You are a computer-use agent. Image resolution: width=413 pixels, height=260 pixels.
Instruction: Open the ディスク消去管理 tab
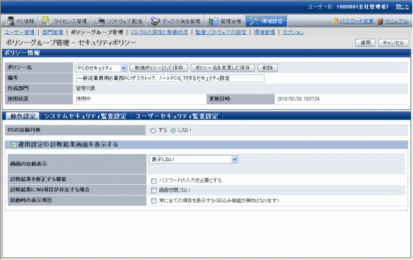(x=175, y=21)
